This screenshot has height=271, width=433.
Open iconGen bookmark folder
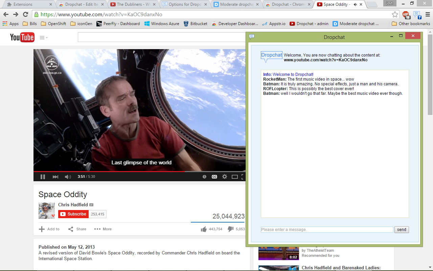81,24
